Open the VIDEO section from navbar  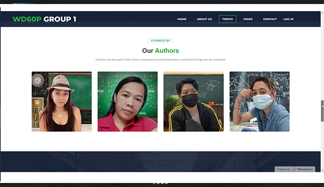point(248,19)
